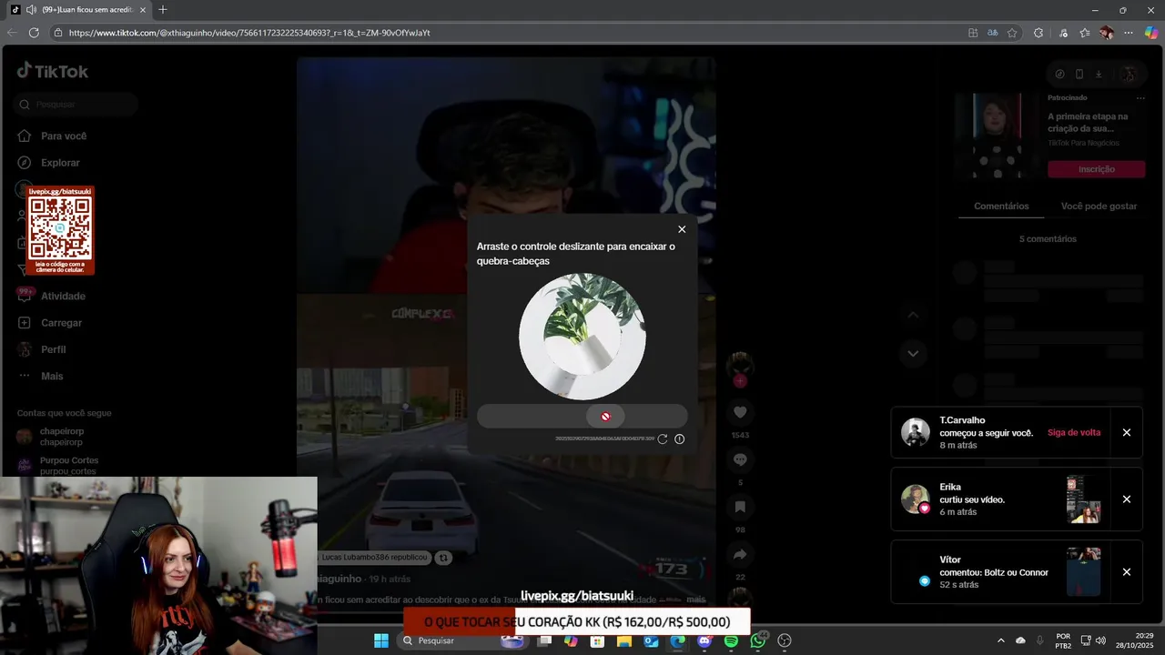Add page to favorites star
Screen dimensions: 1165x655
tap(1012, 33)
